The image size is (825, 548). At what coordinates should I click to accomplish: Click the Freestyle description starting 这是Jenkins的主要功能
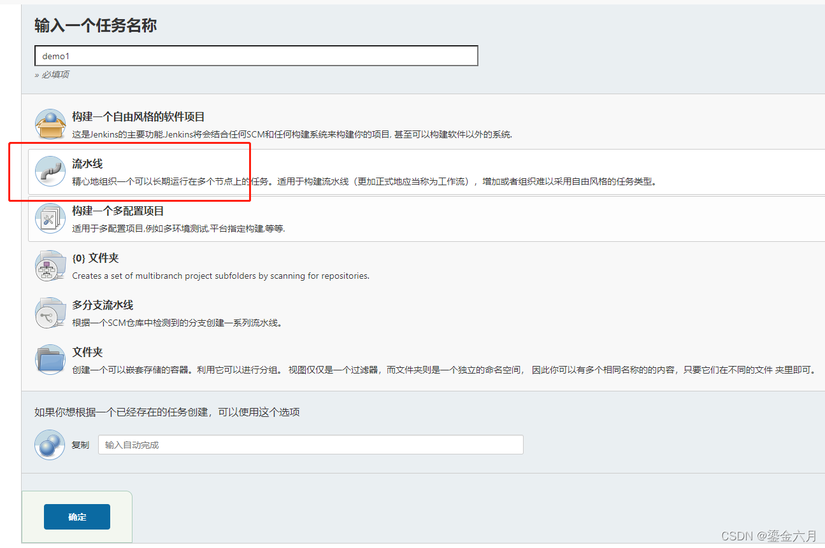pyautogui.click(x=292, y=134)
